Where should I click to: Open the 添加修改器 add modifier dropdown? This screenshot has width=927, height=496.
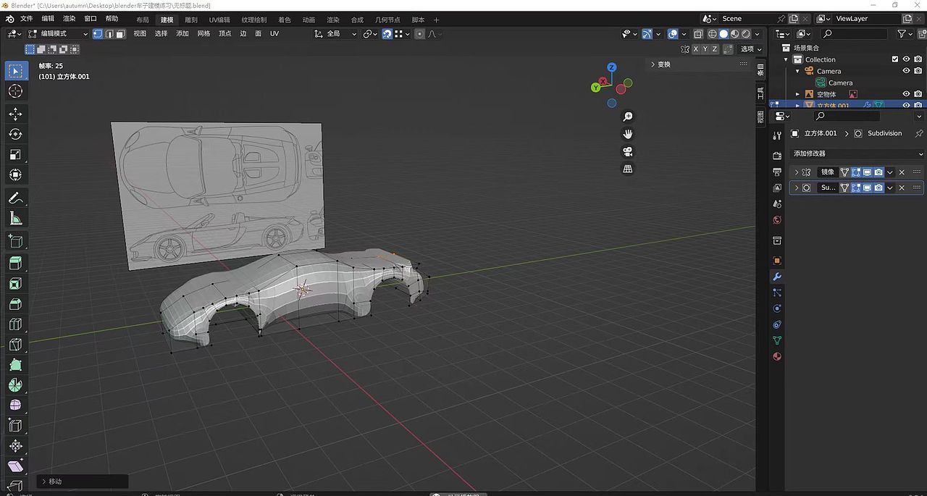pos(855,154)
